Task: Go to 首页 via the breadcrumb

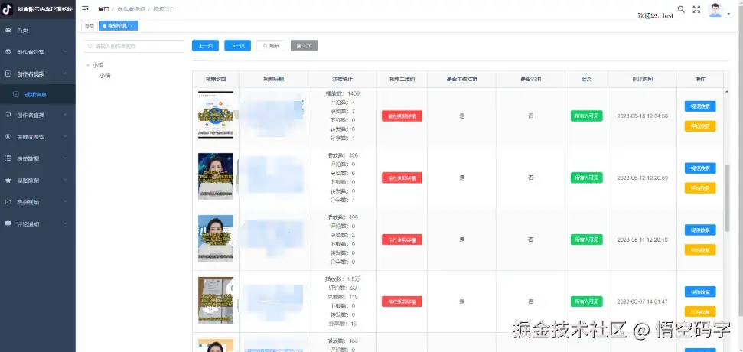Action: tap(103, 9)
